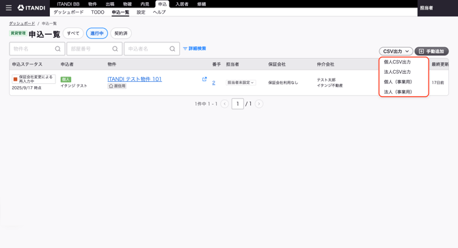This screenshot has height=248, width=458.
Task: Switch to 内見 top tab
Action: 145,4
